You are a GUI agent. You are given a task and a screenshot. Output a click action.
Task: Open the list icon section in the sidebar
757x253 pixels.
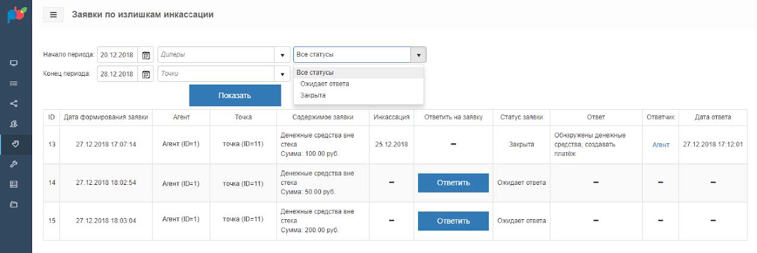point(14,84)
